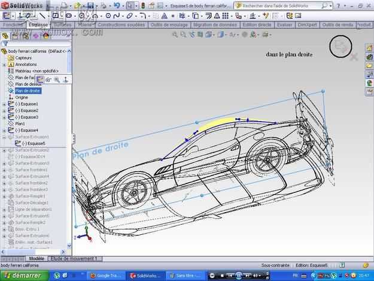Image resolution: width=374 pixels, height=281 pixels.
Task: Select the Line sketch tool
Action: pos(42,16)
